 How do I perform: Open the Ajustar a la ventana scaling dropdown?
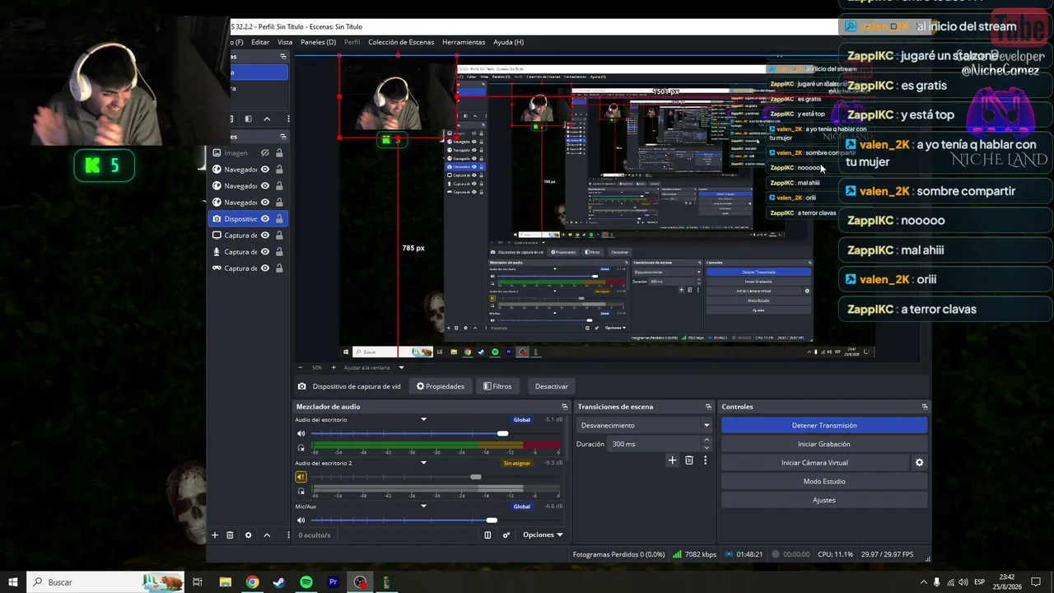(x=374, y=367)
